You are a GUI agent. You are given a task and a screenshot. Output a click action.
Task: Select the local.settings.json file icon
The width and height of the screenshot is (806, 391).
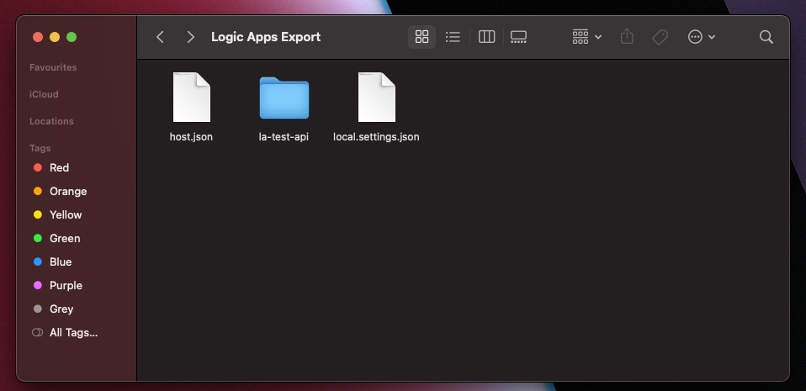(x=376, y=97)
